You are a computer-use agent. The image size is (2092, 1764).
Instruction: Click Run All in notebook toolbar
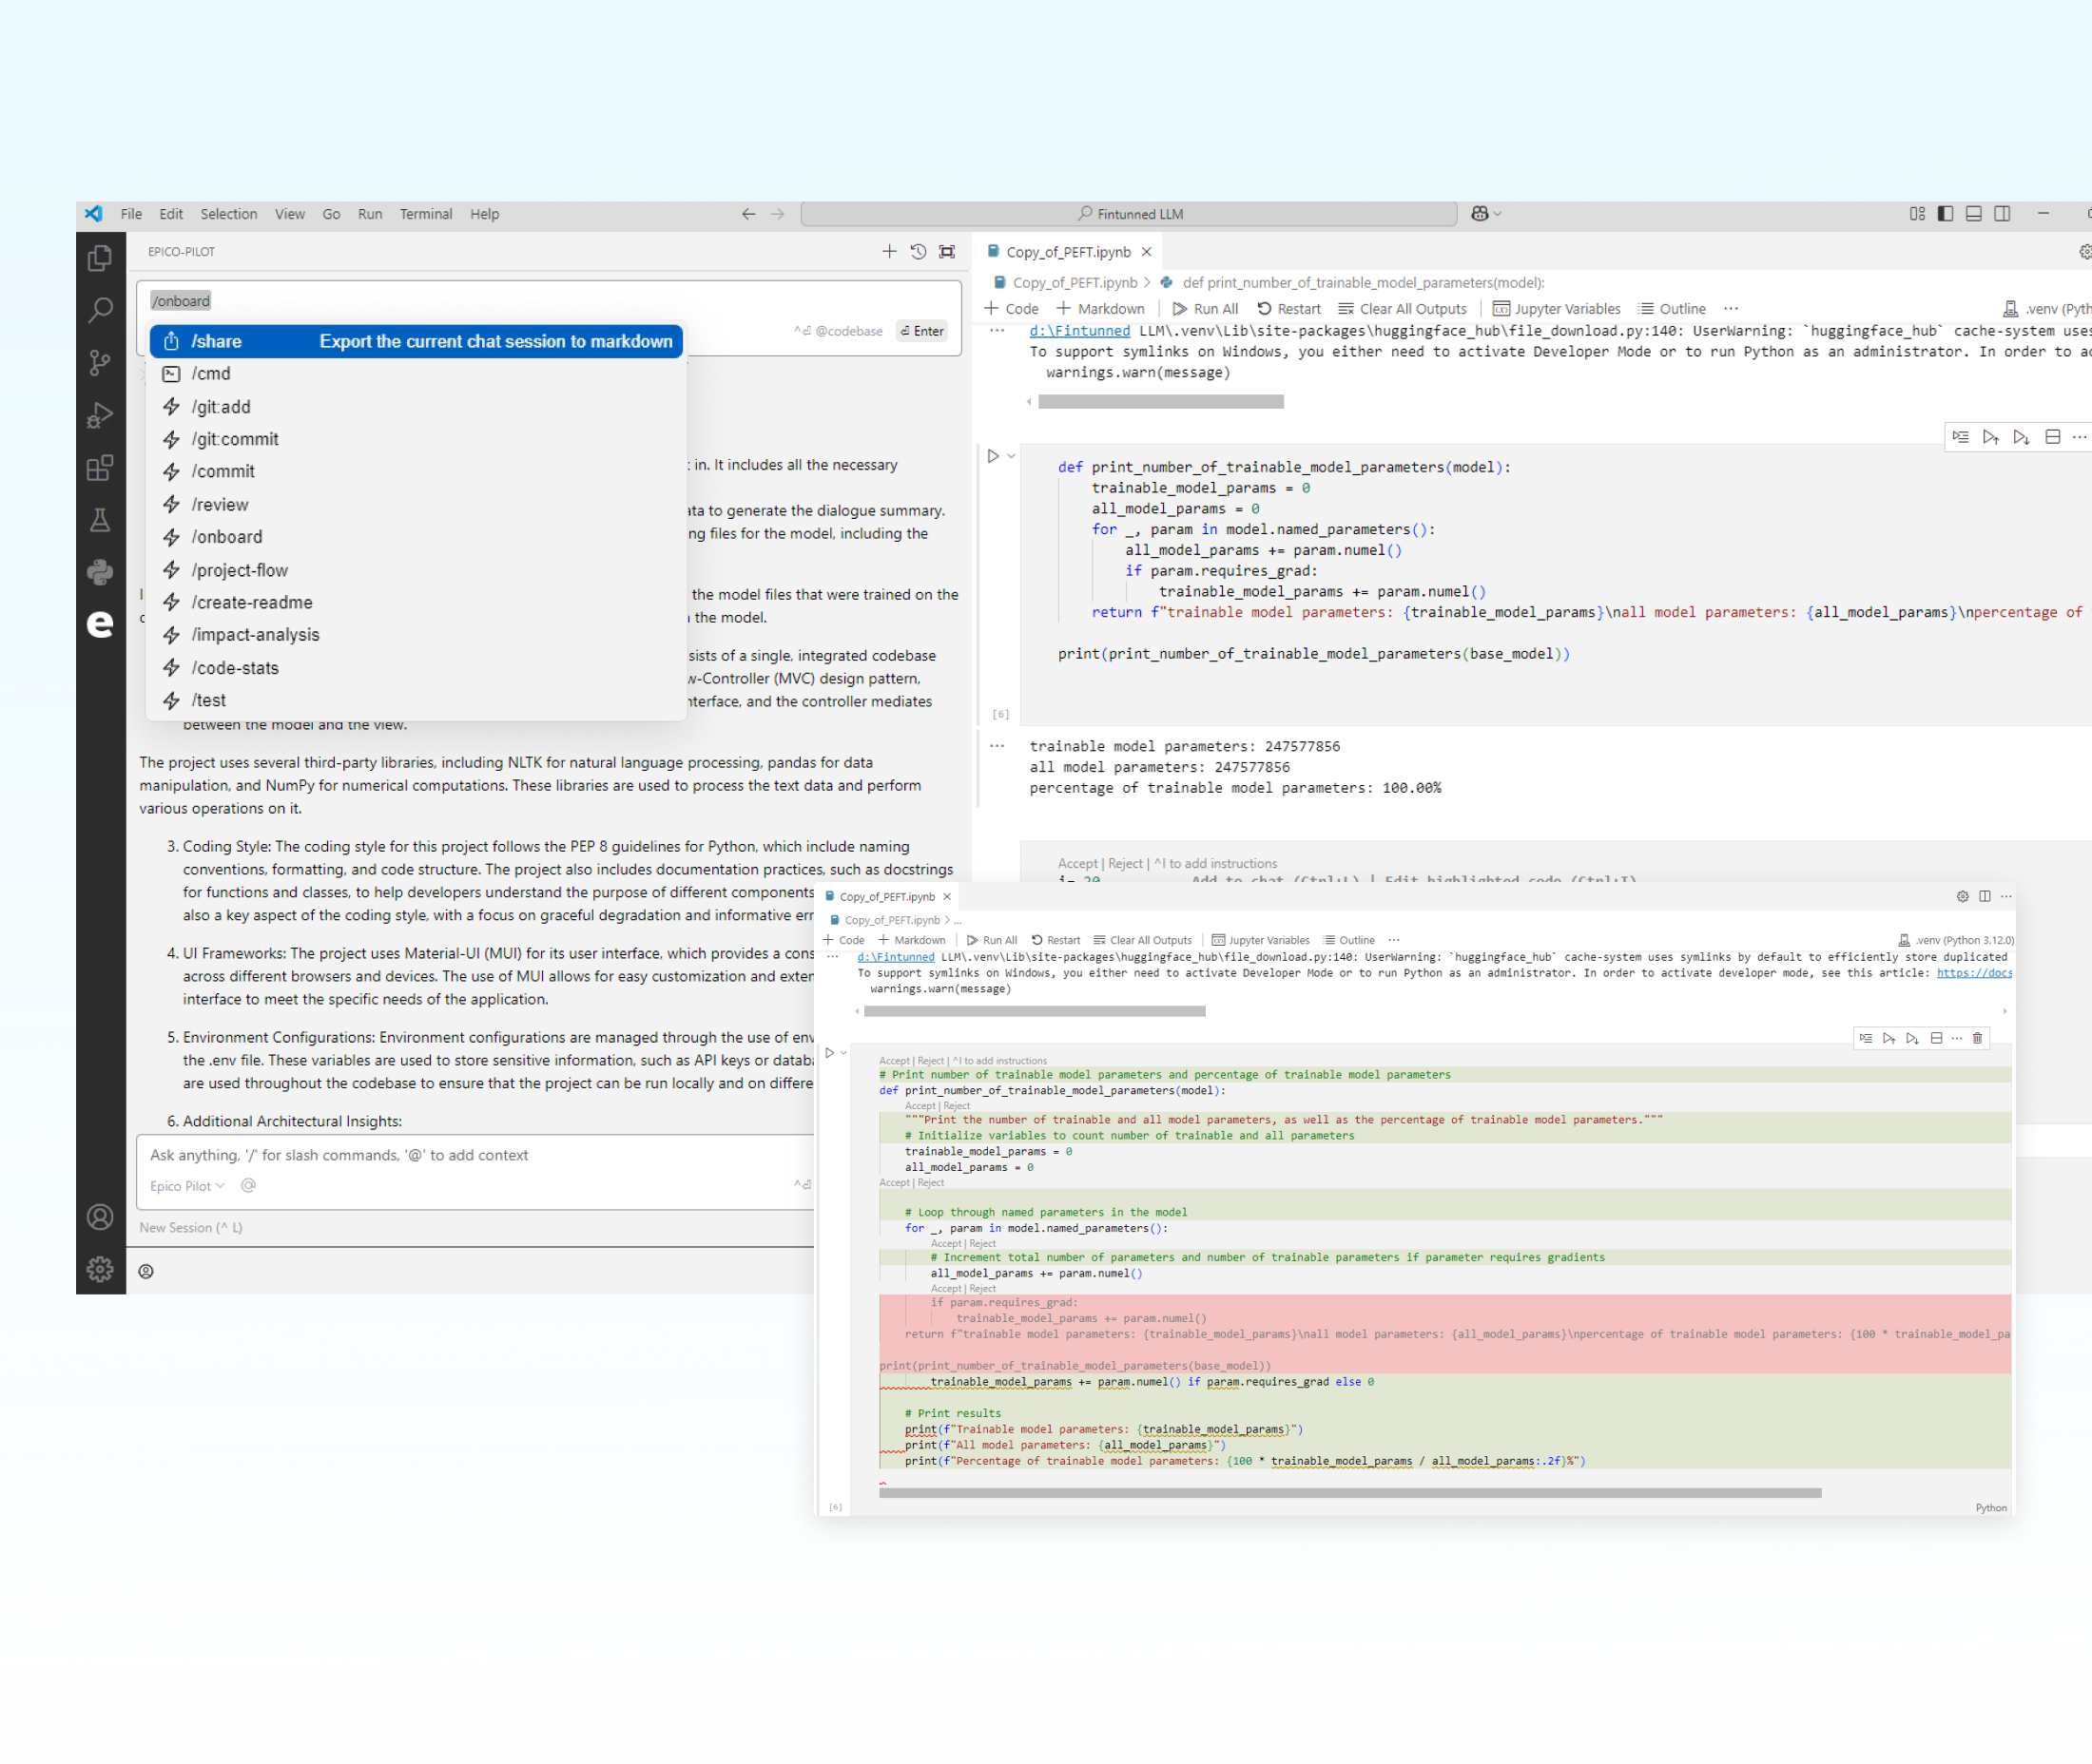pos(1206,309)
